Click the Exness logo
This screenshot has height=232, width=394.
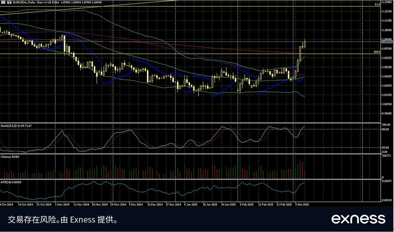(x=358, y=219)
